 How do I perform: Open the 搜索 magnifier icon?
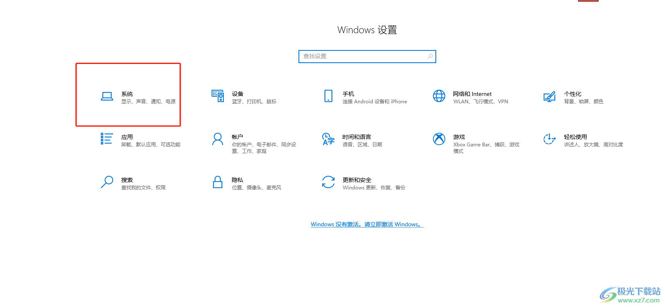pyautogui.click(x=107, y=182)
